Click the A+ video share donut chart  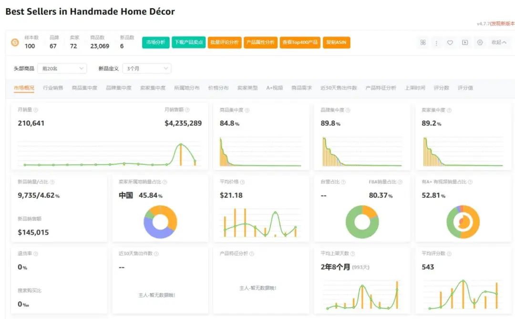[463, 222]
